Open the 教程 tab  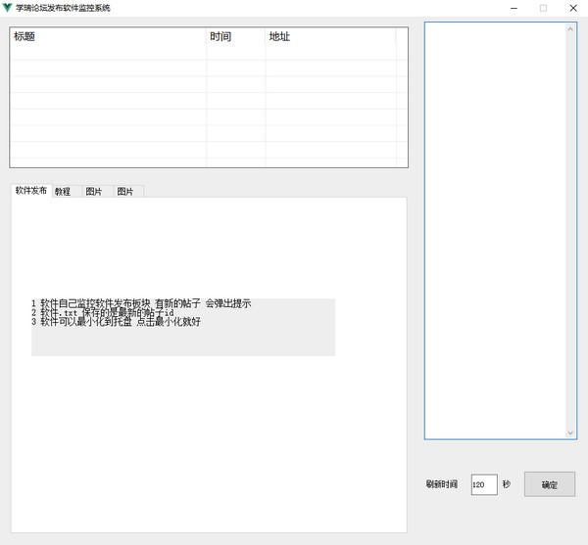click(x=64, y=191)
